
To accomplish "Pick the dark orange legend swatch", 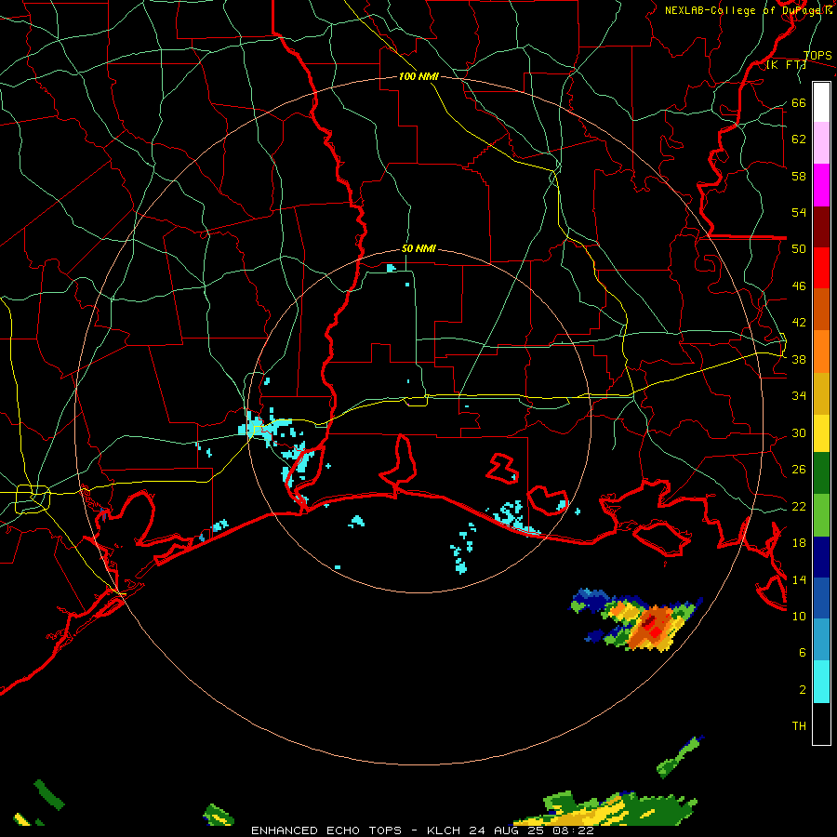I will click(x=821, y=309).
